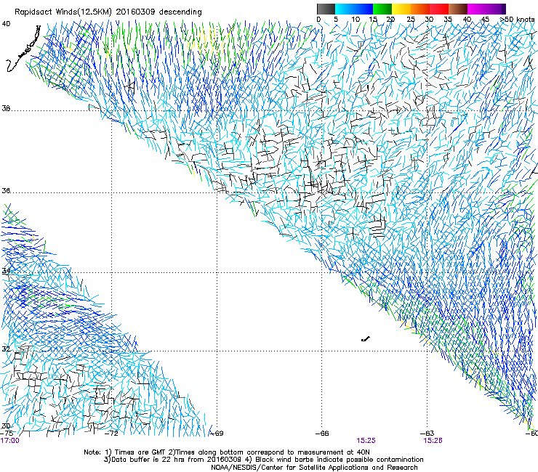The image size is (538, 472).
Task: Select the longitude label '-72'
Action: pyautogui.click(x=111, y=434)
